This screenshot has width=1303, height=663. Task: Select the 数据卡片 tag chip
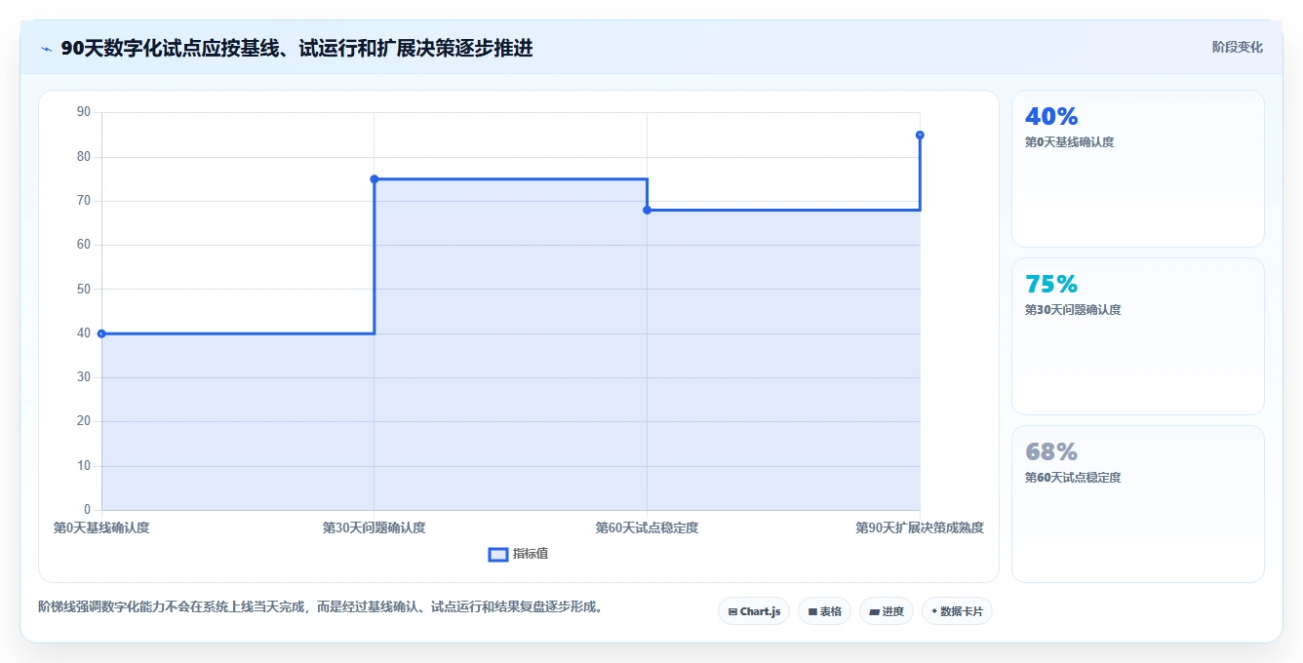957,611
